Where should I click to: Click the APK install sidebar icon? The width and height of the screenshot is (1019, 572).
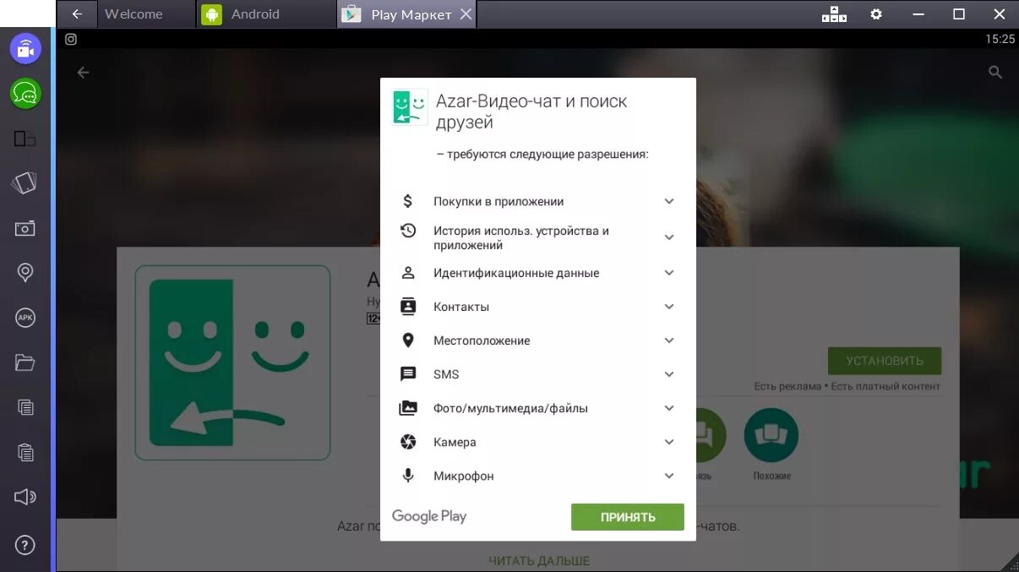(25, 318)
